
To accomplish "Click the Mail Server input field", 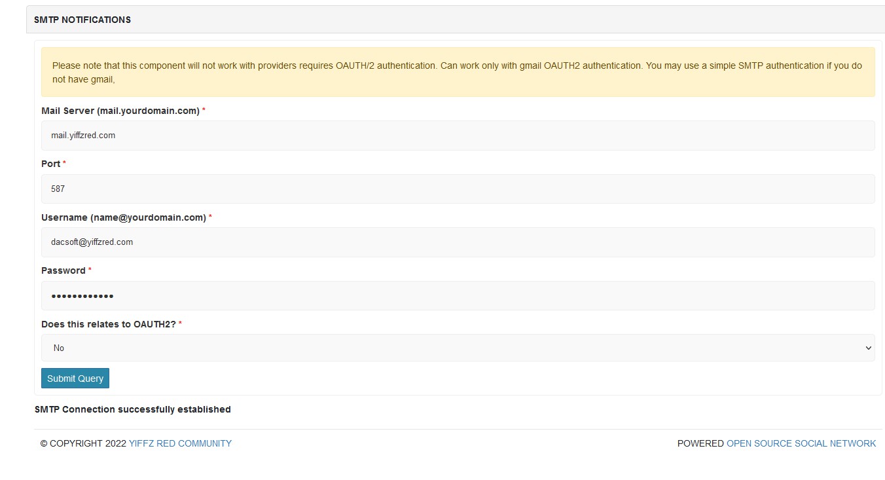I will pyautogui.click(x=458, y=136).
